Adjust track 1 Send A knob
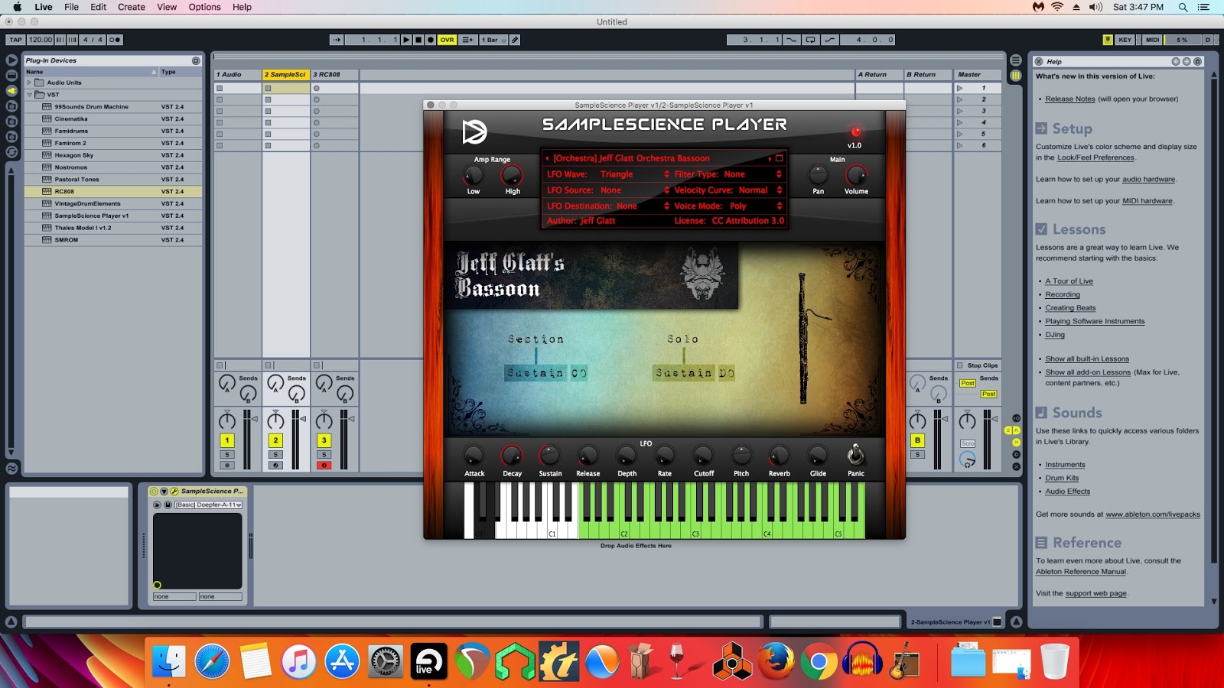Screen dimensions: 1224x688 click(227, 383)
